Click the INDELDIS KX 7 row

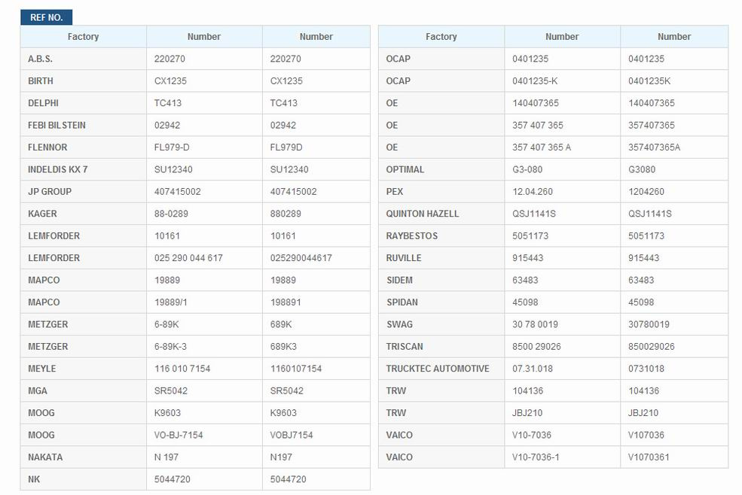tap(195, 169)
